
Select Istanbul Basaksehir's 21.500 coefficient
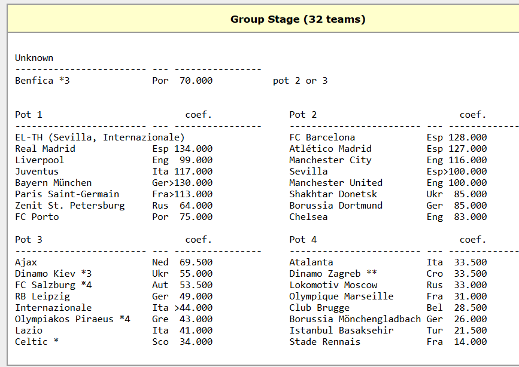point(471,331)
